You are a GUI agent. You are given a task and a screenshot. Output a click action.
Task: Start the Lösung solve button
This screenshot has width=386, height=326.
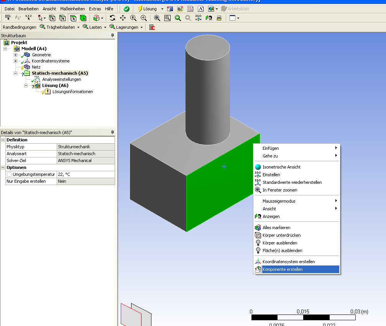pyautogui.click(x=147, y=9)
